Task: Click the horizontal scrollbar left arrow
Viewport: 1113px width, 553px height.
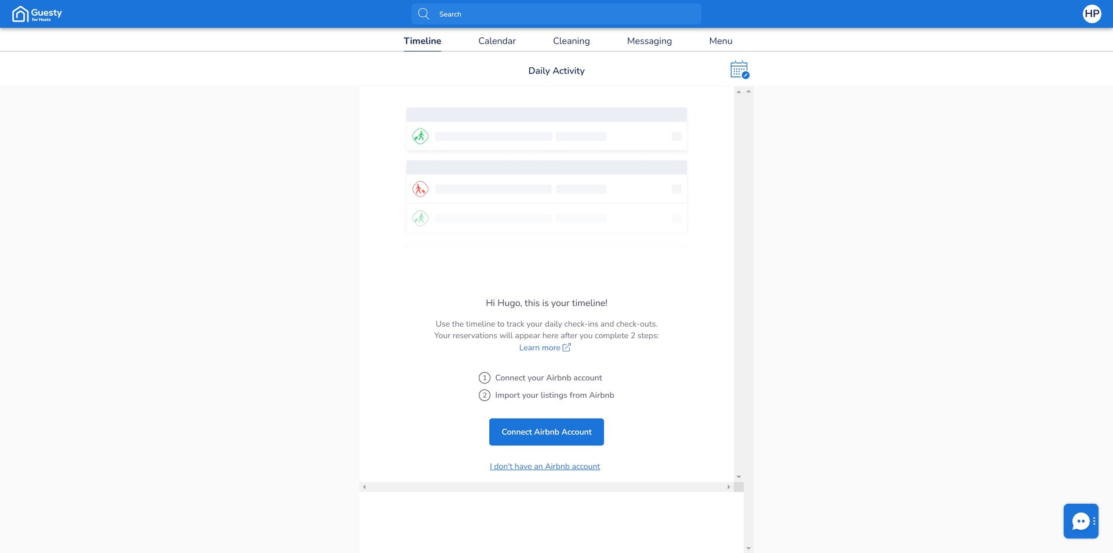Action: click(364, 487)
